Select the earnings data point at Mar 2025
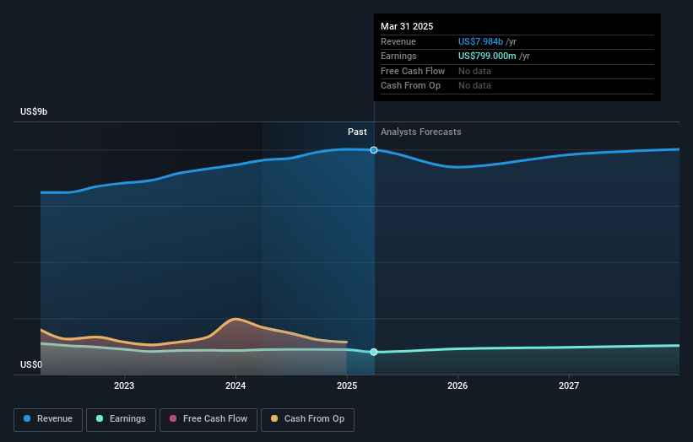Image resolution: width=693 pixels, height=442 pixels. point(374,352)
